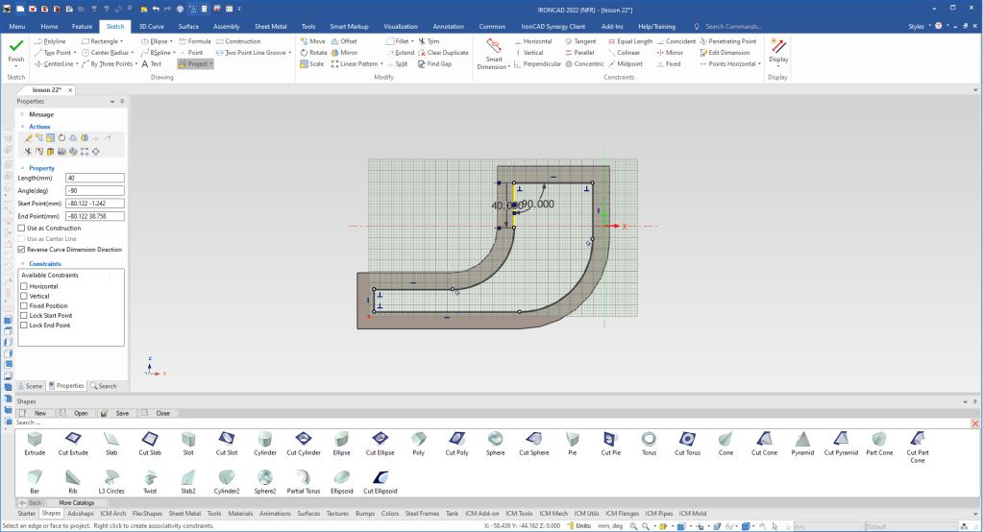Uncheck Reverse Curve Dimension Direction

(x=22, y=249)
